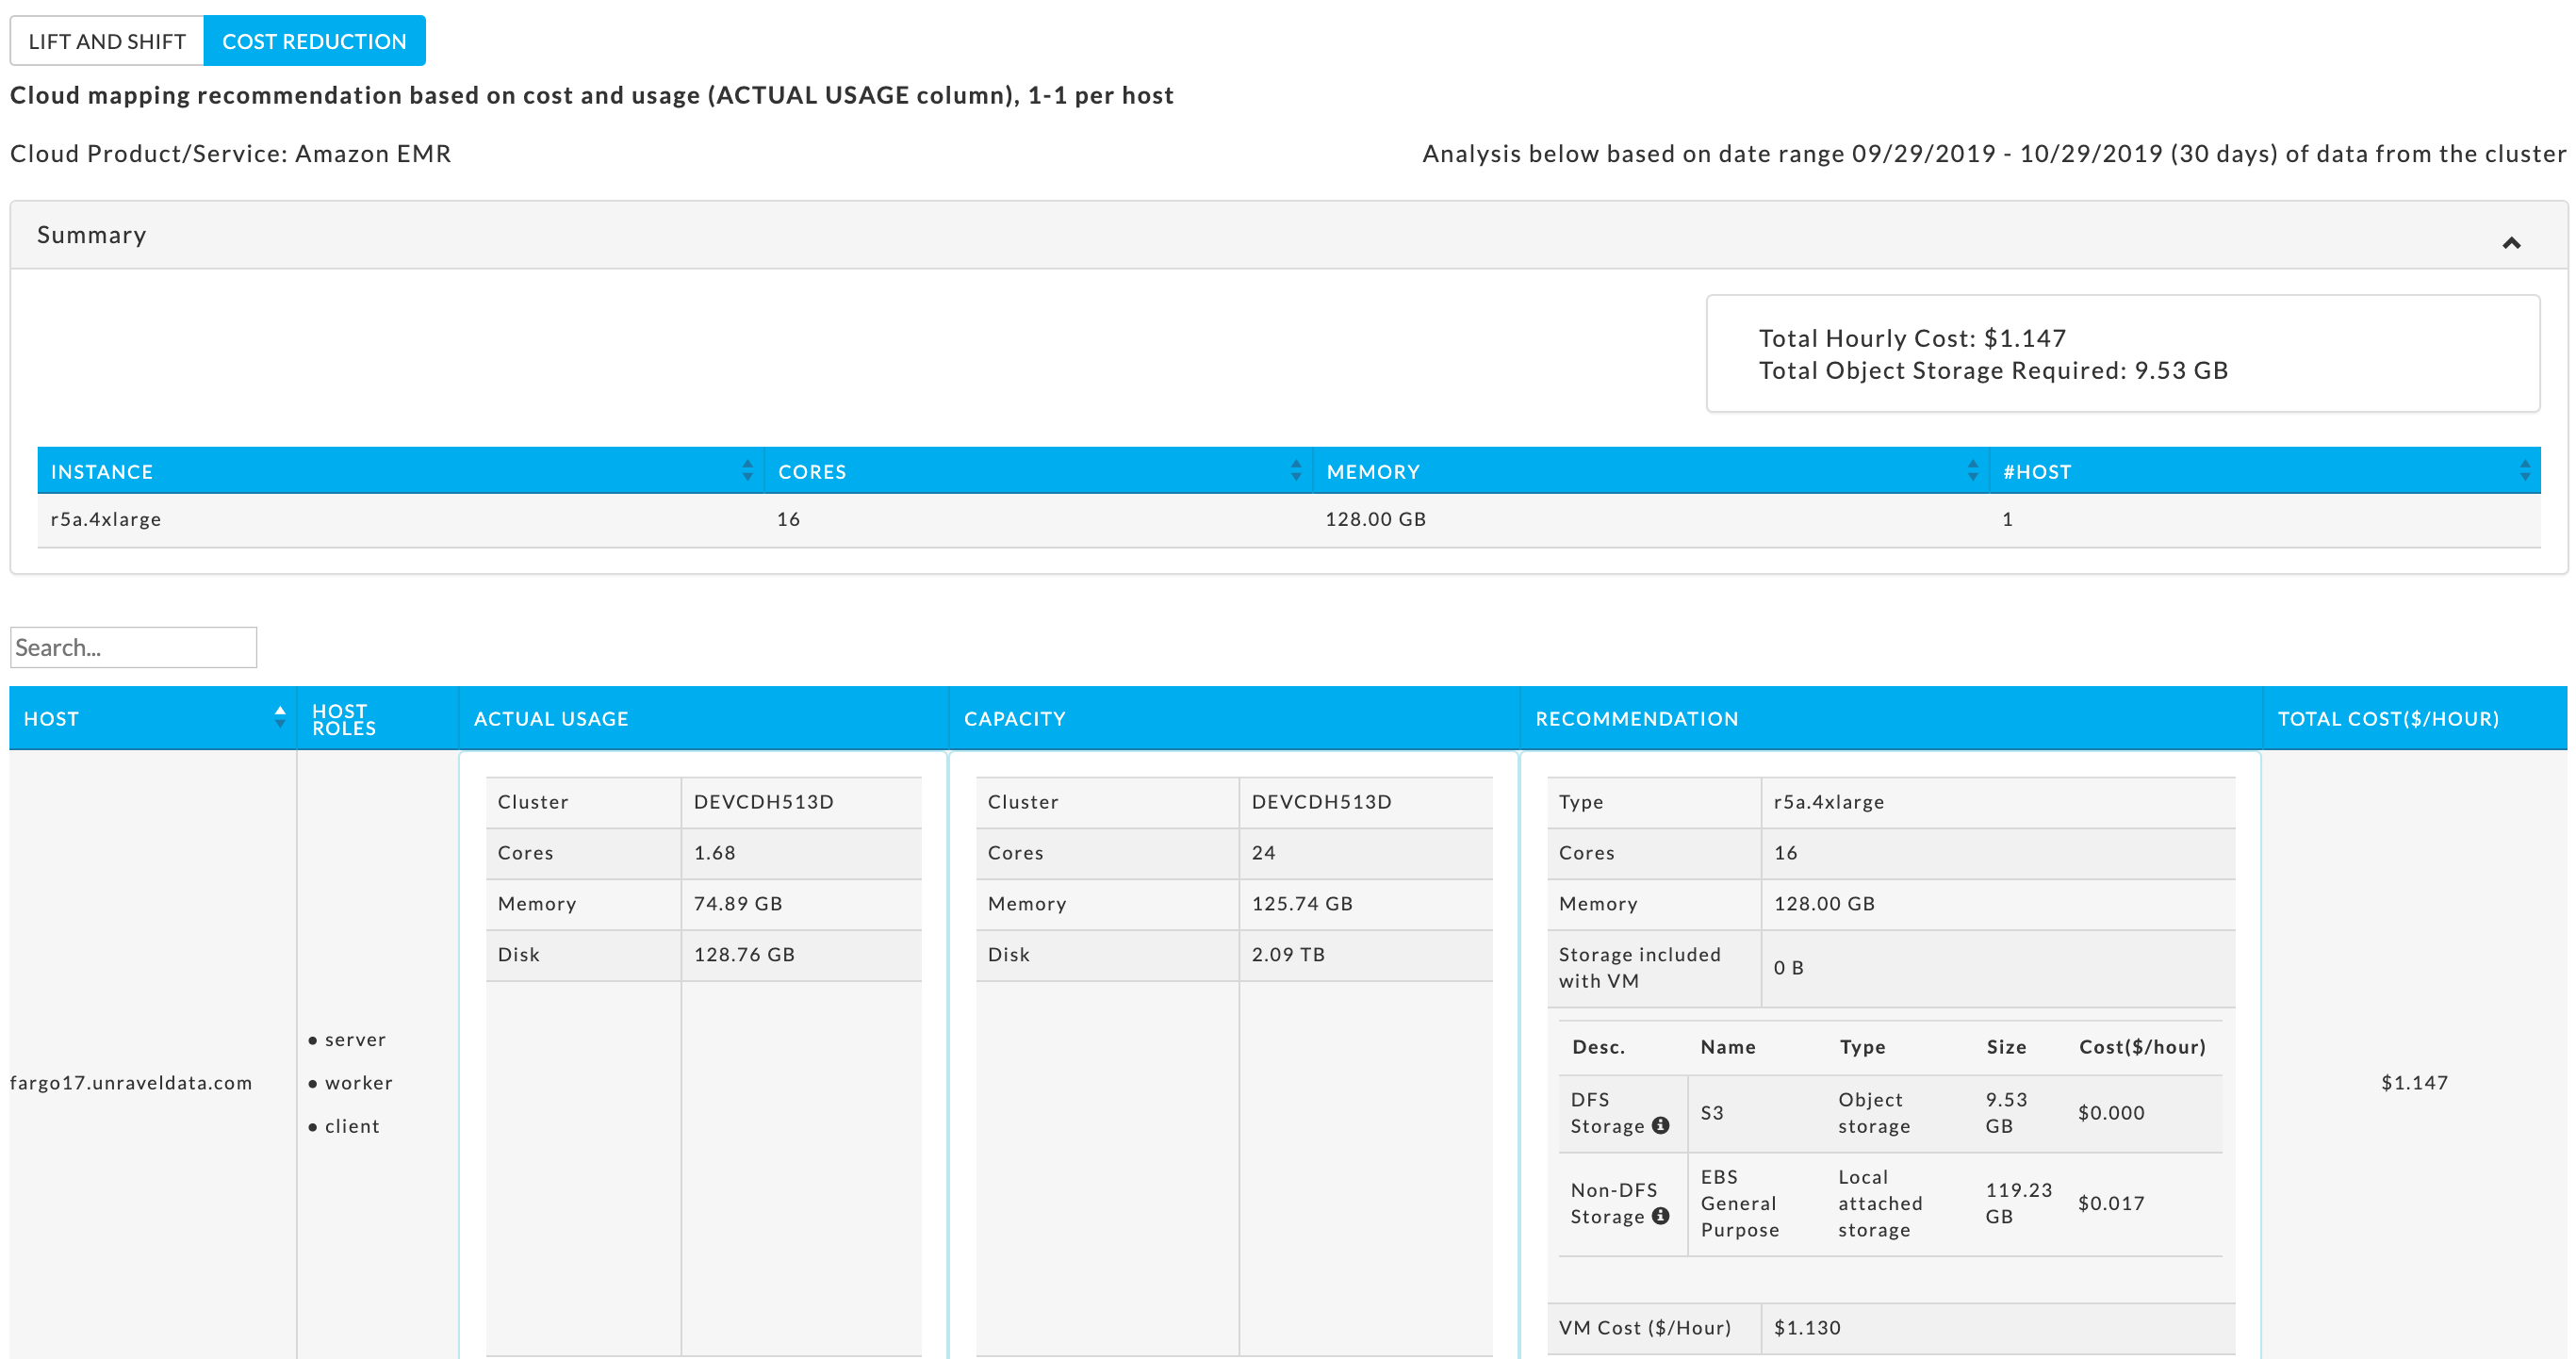Viewport: 2576px width, 1359px height.
Task: Switch to the Lift and Shift tab
Action: (107, 41)
